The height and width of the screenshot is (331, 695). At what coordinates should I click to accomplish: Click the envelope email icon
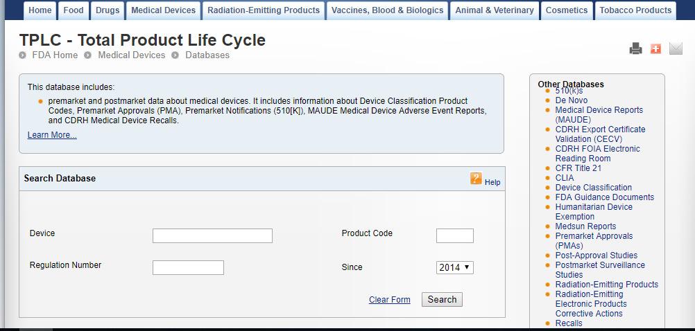click(x=676, y=48)
